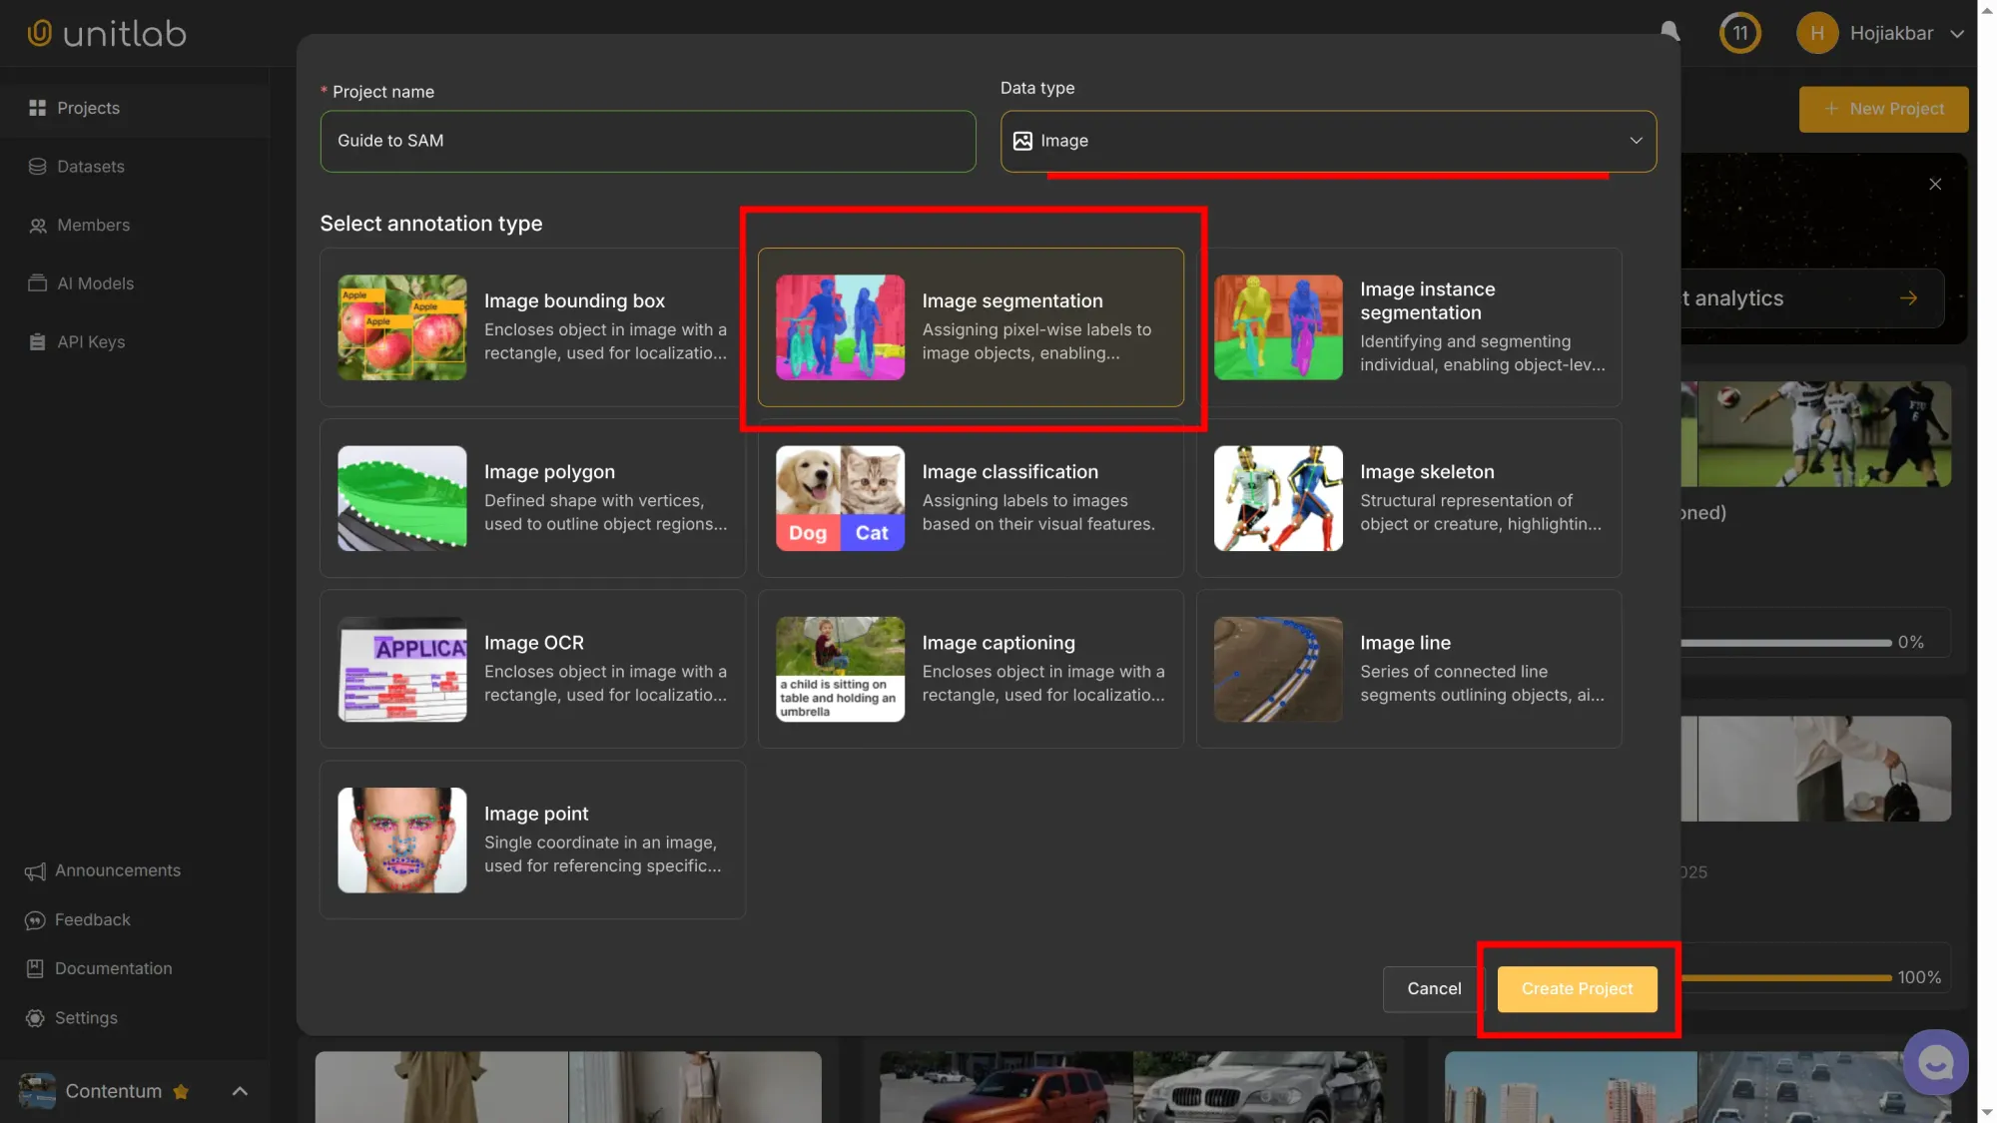Open API Keys via its clipboard icon

(37, 341)
